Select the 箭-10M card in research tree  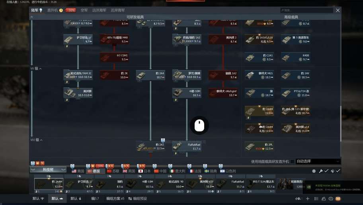coord(187,93)
